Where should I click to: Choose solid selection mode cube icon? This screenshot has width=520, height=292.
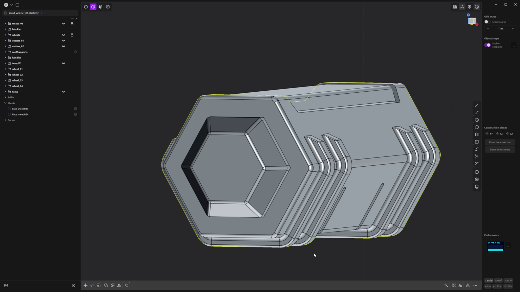coord(108,7)
